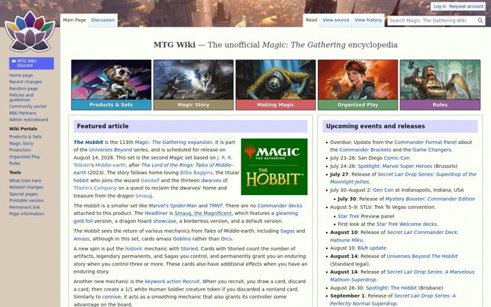Open the Products & Sets banner tile

coord(111,85)
